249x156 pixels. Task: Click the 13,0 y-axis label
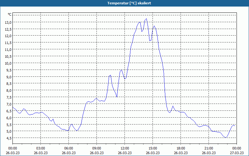tap(8, 22)
